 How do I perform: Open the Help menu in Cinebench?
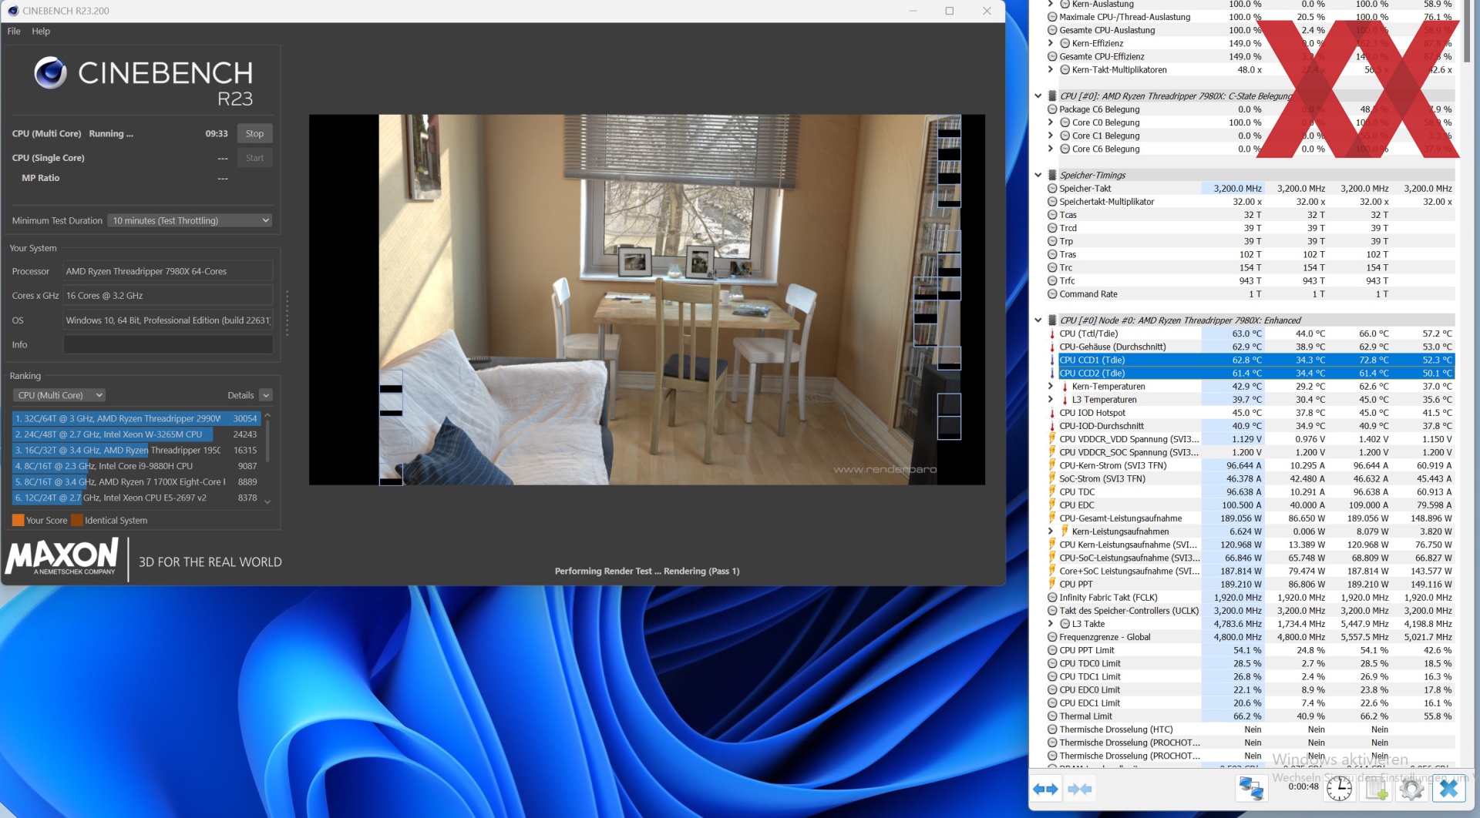click(41, 32)
